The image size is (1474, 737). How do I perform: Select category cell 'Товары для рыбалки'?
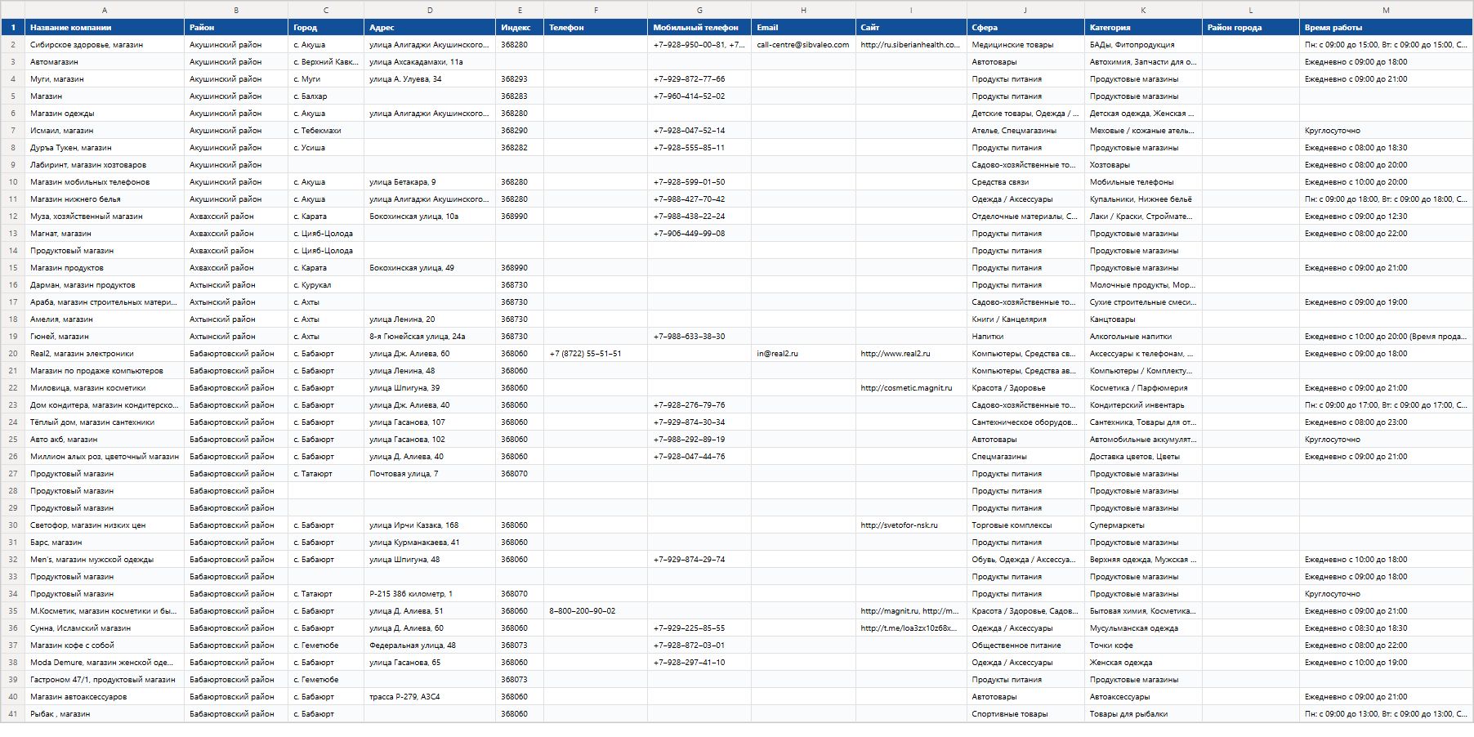click(x=1143, y=714)
